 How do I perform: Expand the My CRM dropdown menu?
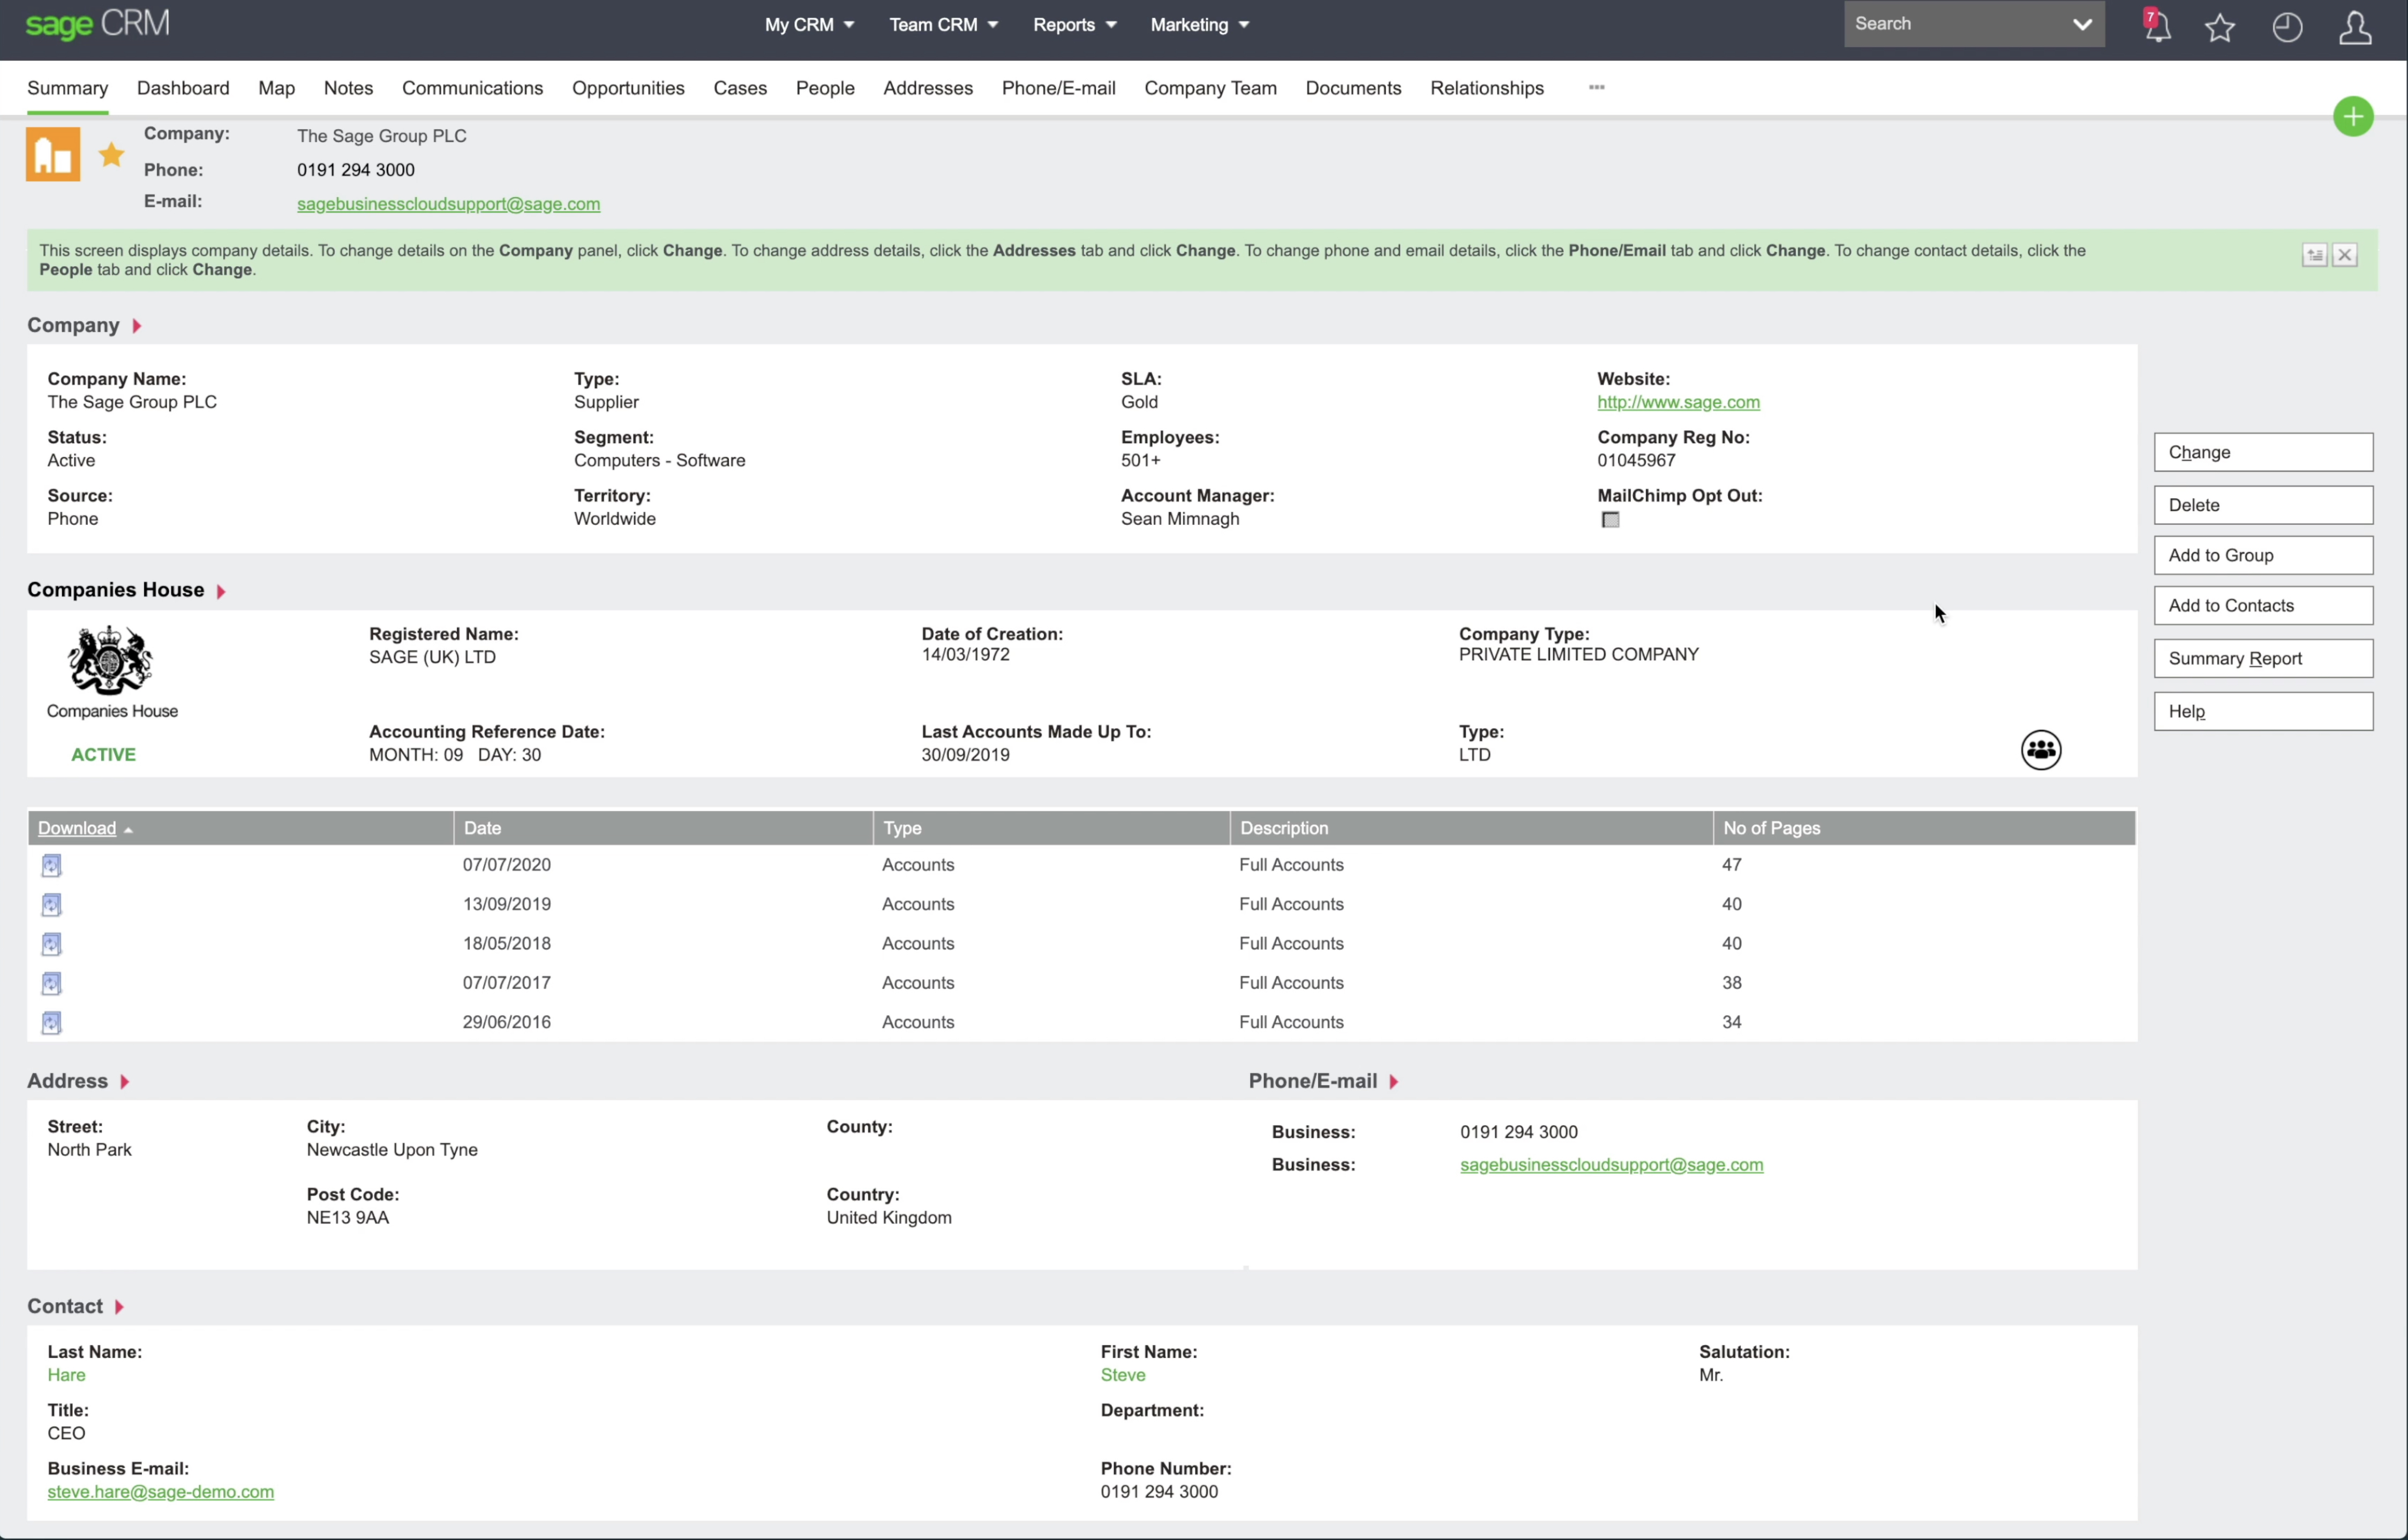click(x=808, y=25)
